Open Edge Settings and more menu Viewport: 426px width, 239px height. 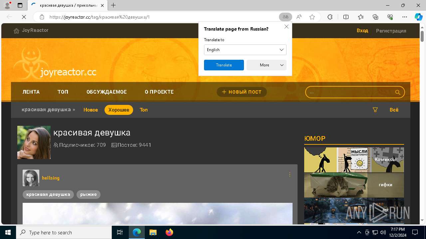point(405,17)
